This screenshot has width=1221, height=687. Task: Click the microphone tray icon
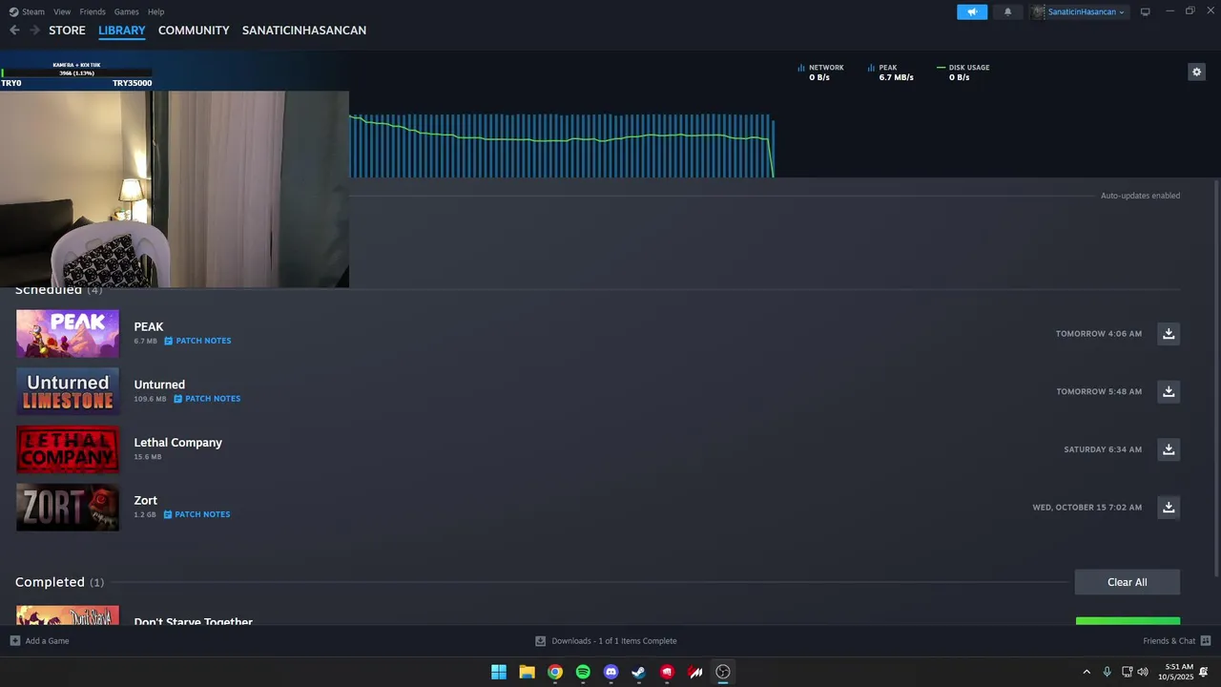(1107, 672)
